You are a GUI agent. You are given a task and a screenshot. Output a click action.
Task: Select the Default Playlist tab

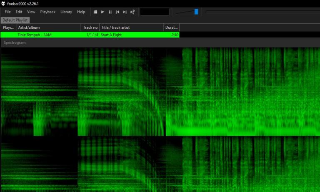coord(15,20)
